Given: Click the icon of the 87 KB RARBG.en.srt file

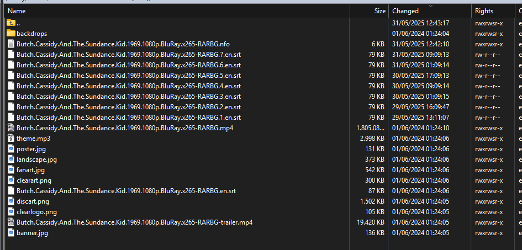Looking at the screenshot, I should (11, 191).
